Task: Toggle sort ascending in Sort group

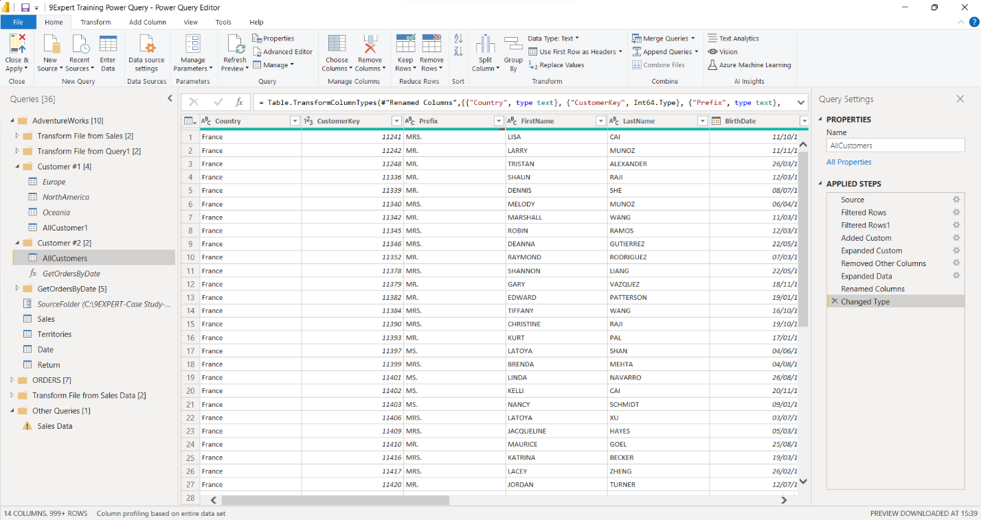Action: coord(457,39)
